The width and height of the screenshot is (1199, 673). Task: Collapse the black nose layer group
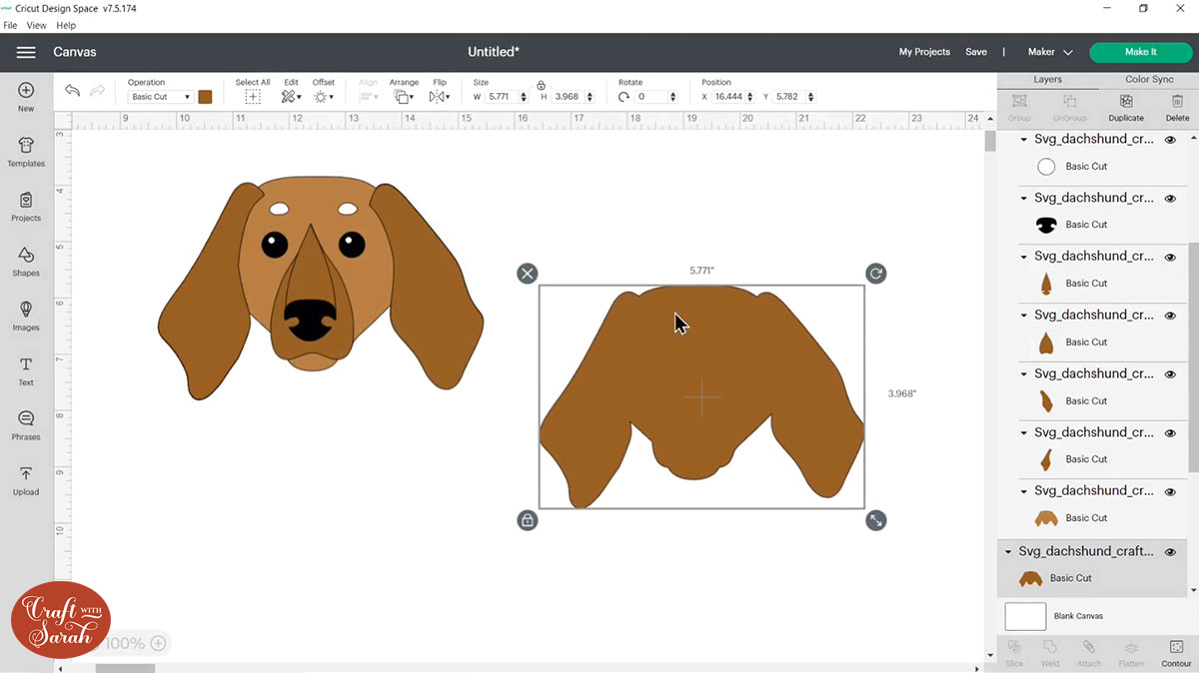(x=1024, y=199)
